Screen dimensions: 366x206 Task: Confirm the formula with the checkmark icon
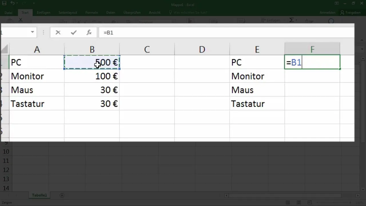point(74,33)
